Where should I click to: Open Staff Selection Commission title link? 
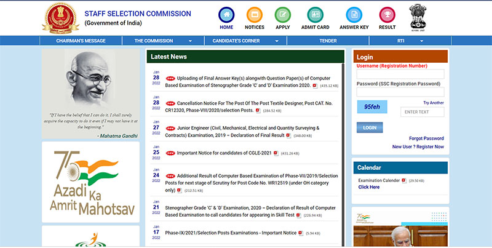(x=138, y=14)
